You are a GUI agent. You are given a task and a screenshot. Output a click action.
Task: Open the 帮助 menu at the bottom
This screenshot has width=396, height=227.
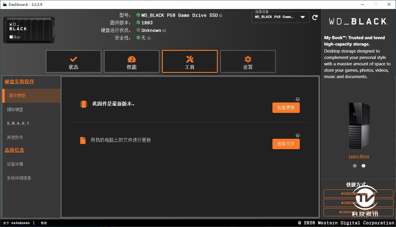44,223
